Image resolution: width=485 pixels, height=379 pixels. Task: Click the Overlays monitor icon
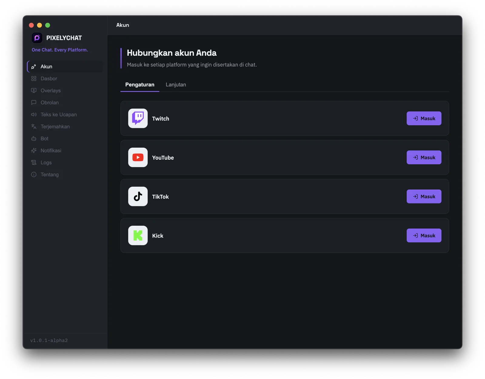(34, 91)
